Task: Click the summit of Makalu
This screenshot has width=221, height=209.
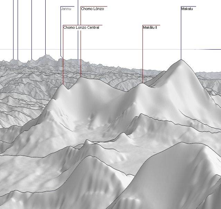Action: pyautogui.click(x=181, y=60)
